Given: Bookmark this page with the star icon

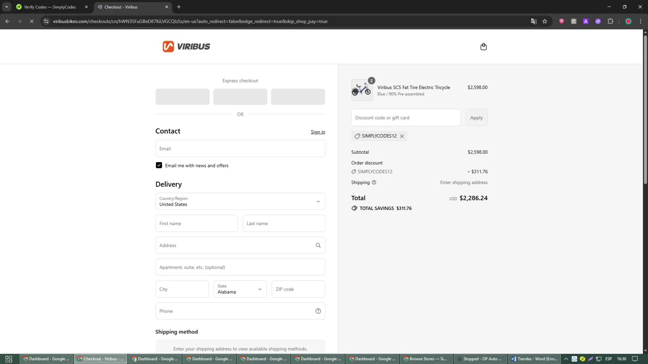Looking at the screenshot, I should point(545,21).
